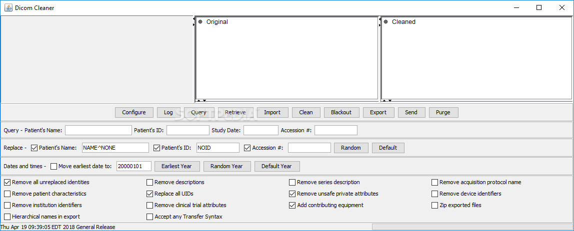
Task: Click the Dicom Cleaner Java app icon
Action: (8, 7)
